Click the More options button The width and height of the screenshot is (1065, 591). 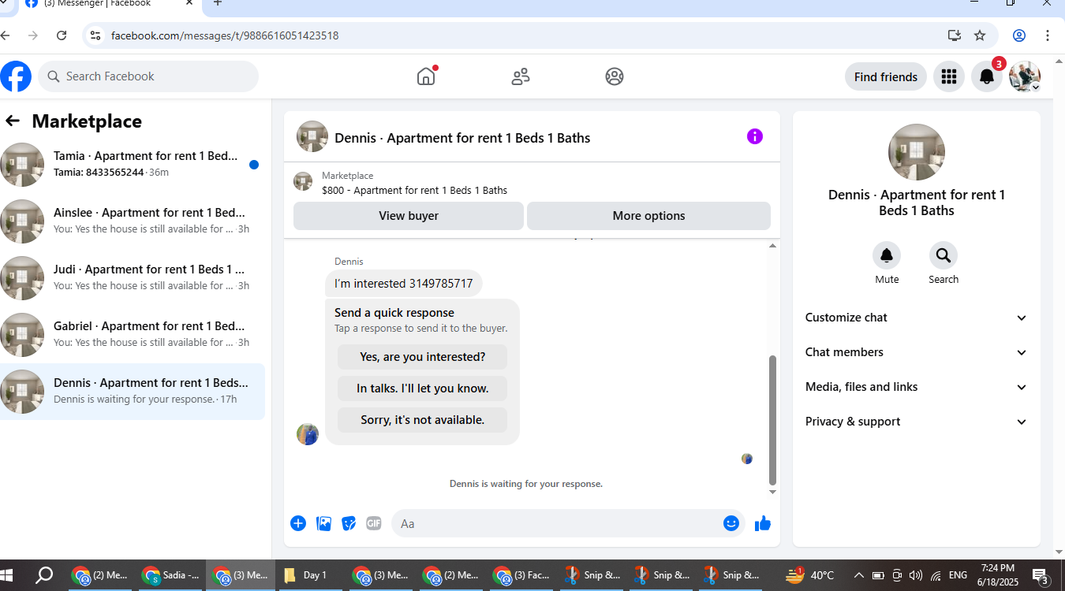click(648, 216)
